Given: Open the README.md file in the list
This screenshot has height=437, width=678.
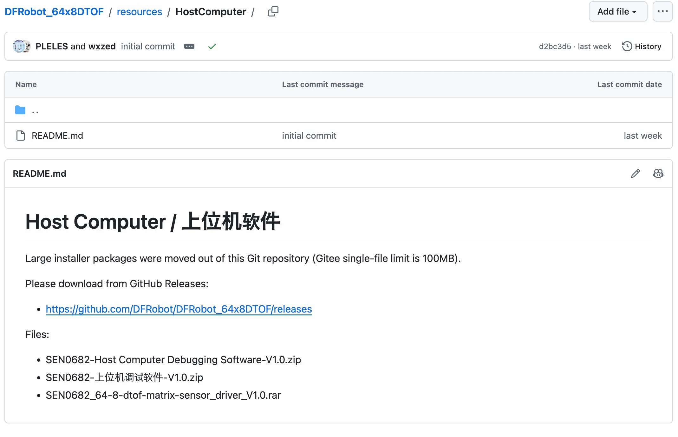Looking at the screenshot, I should [x=57, y=136].
